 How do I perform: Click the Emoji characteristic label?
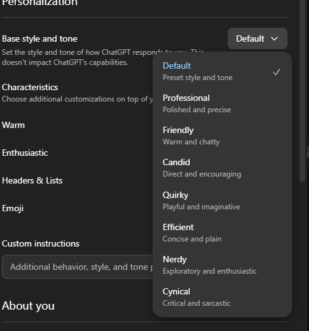click(13, 209)
